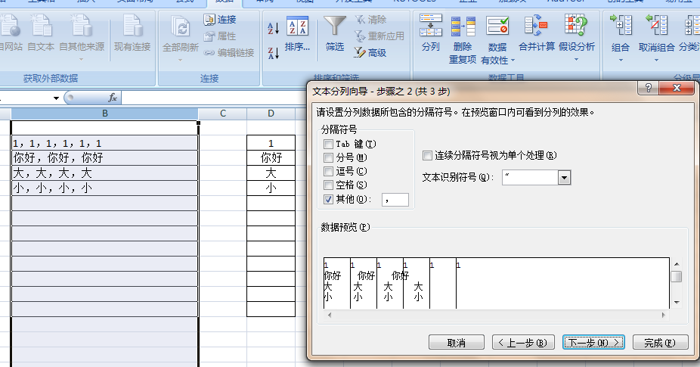Screen dimensions: 700x367
Task: Click the 合并计算 consolidate icon
Action: [536, 27]
